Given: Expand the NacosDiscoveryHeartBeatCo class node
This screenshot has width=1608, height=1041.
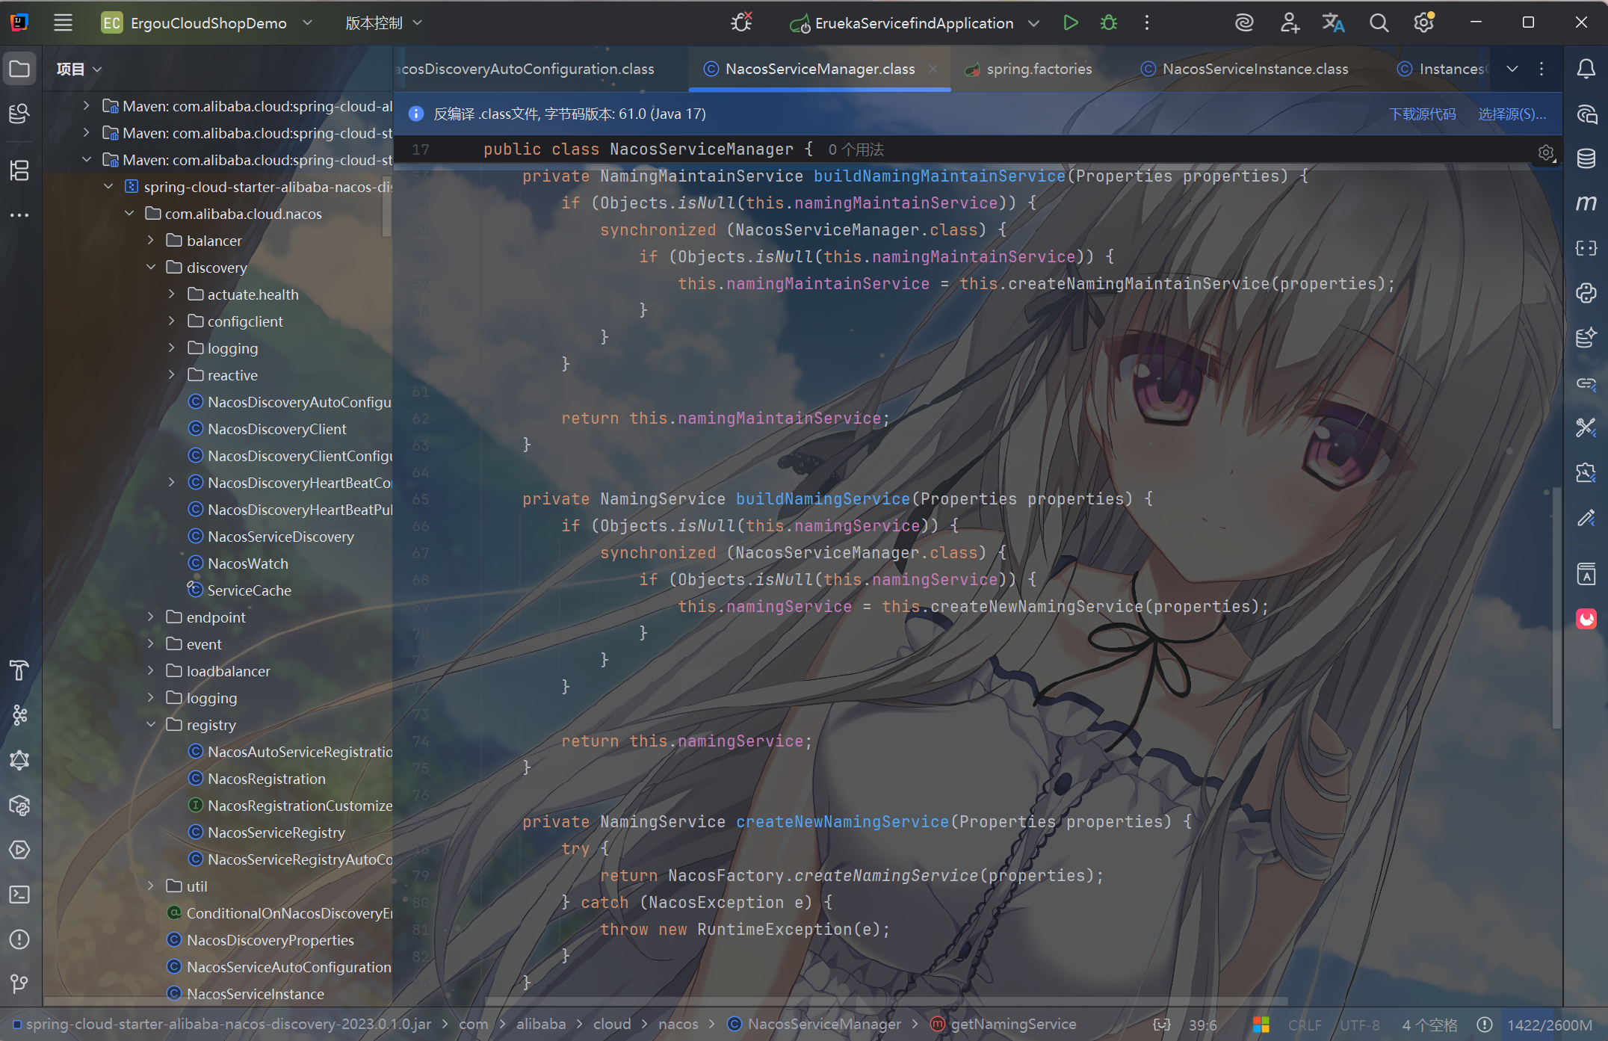Looking at the screenshot, I should click(172, 482).
